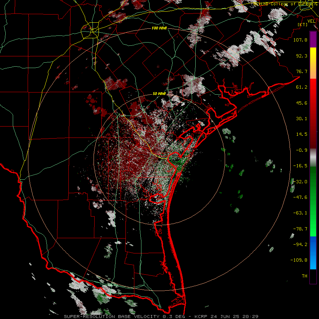The image size is (319, 319).
Task: Pick the yellow-orange segment of velocity color bar
Action: [313, 63]
